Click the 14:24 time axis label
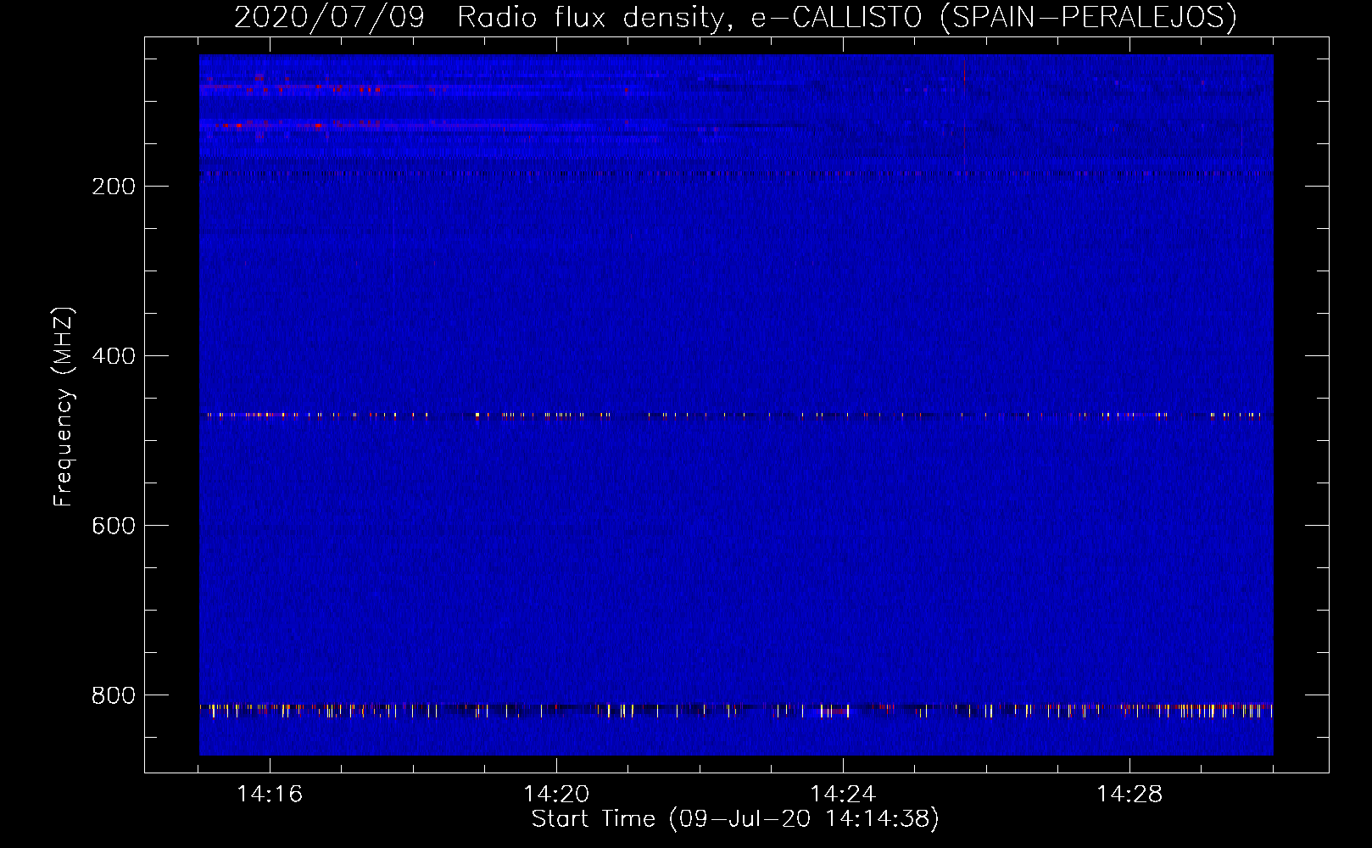1372x848 pixels. coord(842,794)
